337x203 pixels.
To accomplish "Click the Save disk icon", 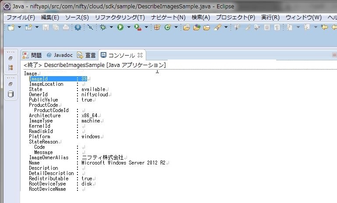I will pos(46,27).
